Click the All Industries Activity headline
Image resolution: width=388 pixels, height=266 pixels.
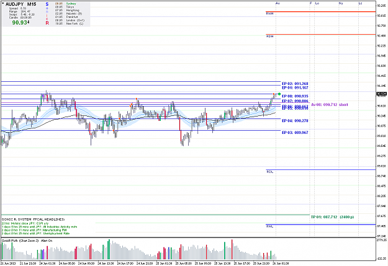[39, 226]
